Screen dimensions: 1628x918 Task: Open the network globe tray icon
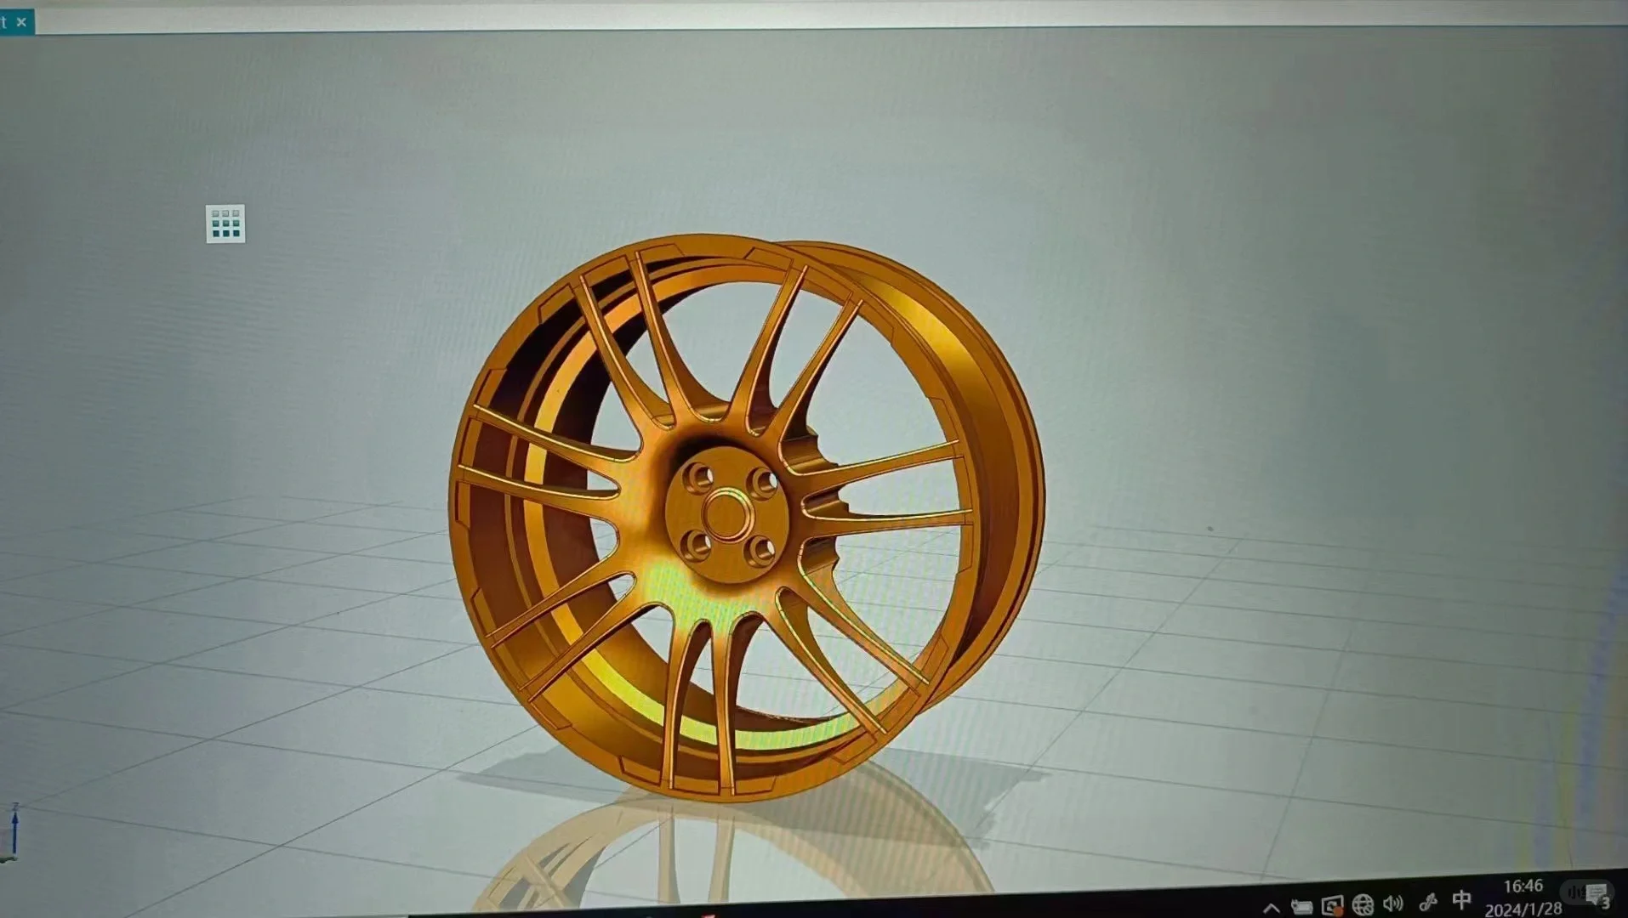pyautogui.click(x=1363, y=905)
